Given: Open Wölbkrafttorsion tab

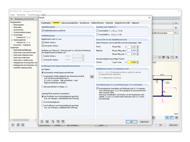Looking at the screenshot, I should point(97,23).
